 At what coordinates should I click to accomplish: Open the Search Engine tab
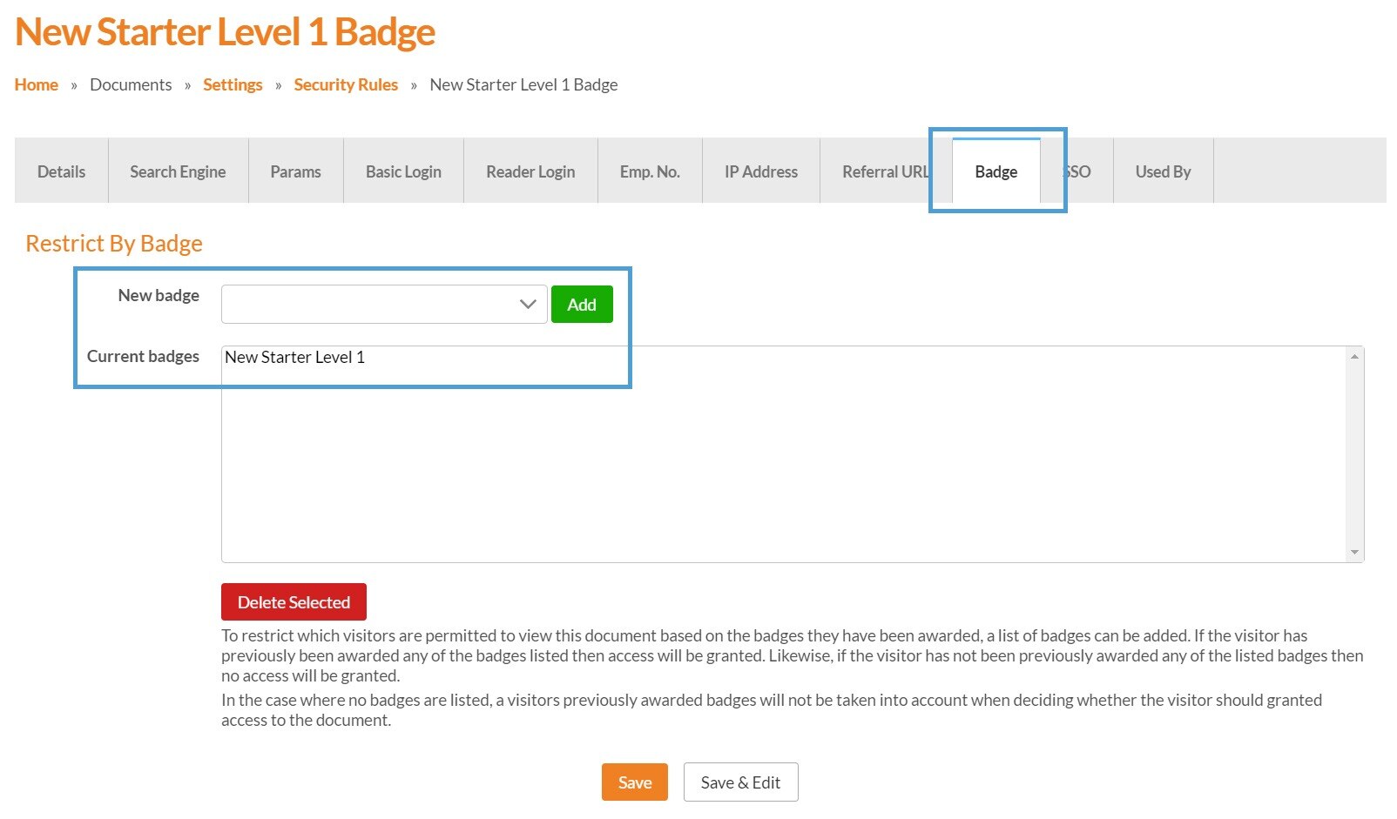(x=178, y=171)
